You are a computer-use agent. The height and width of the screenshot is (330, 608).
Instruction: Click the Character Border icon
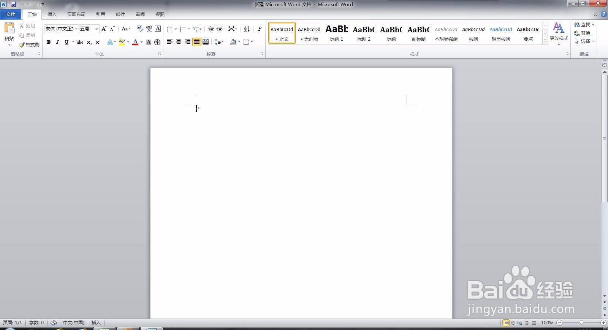[158, 29]
